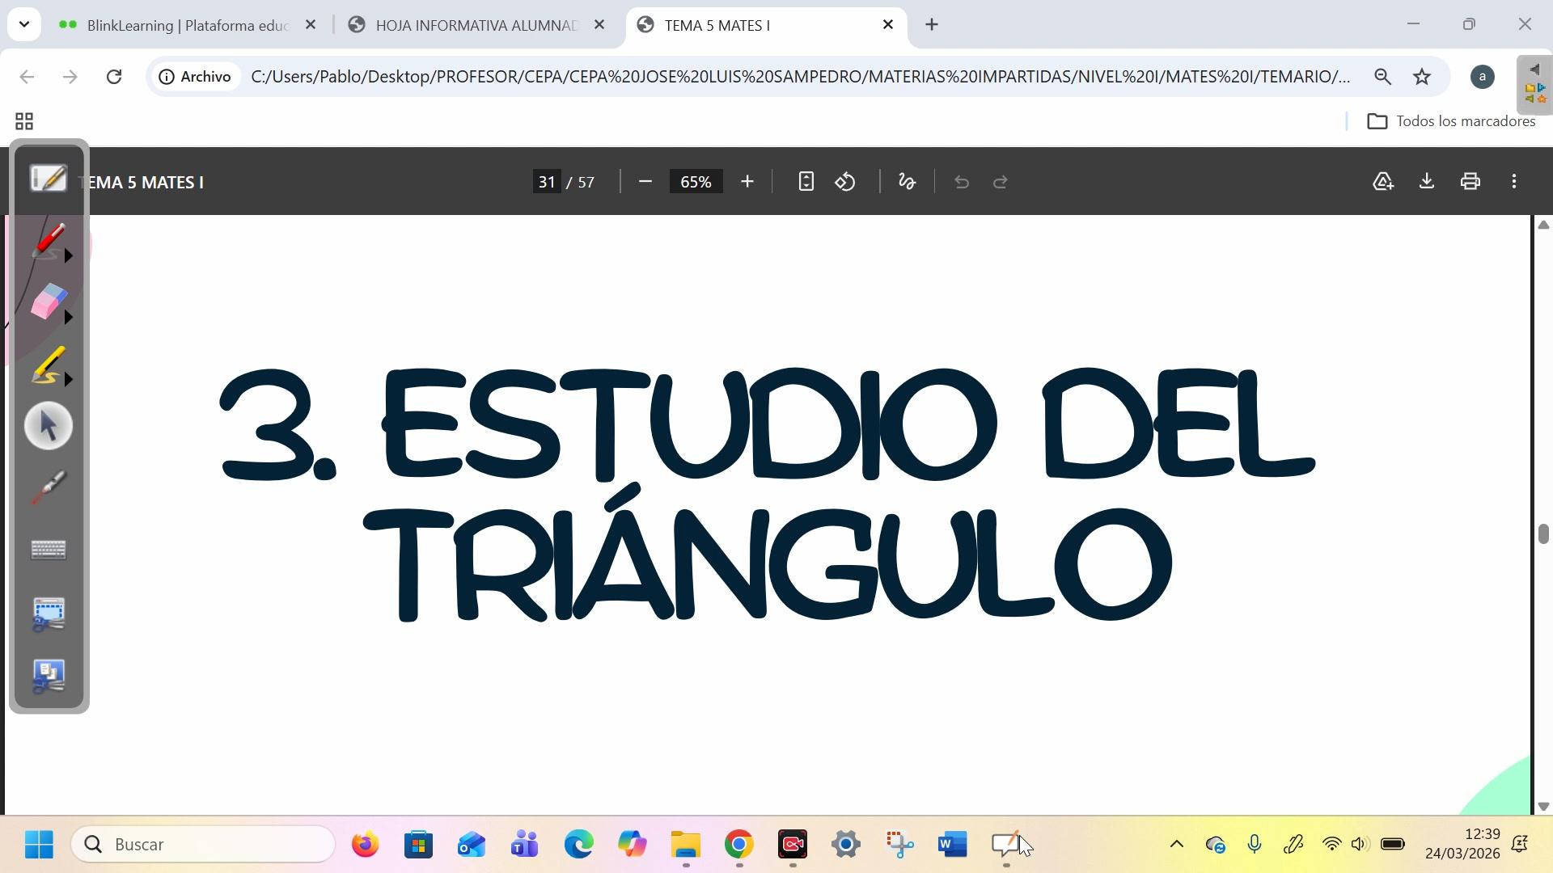Click the rotate counterclockwise icon in PDF toolbar
1553x873 pixels.
pyautogui.click(x=845, y=182)
